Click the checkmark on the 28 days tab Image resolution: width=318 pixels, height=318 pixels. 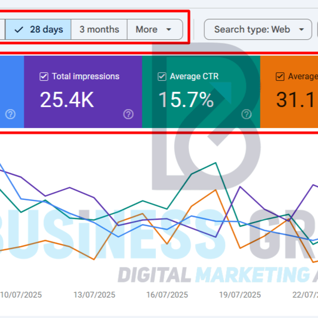pos(19,30)
